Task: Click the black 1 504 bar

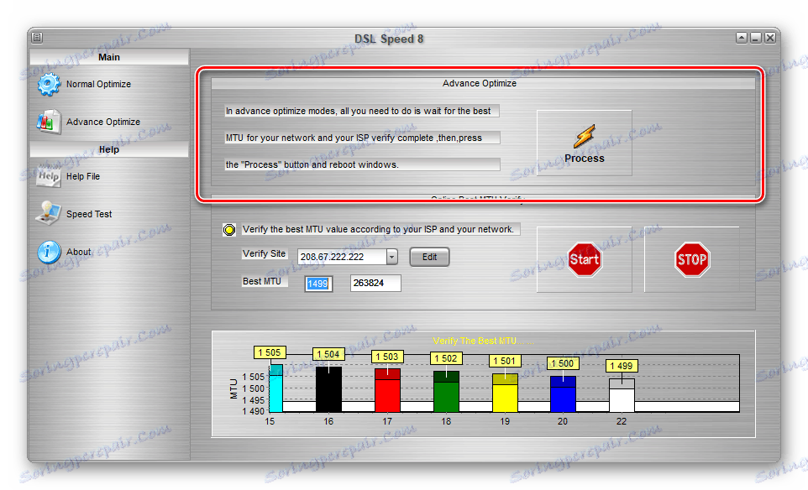Action: pyautogui.click(x=328, y=389)
